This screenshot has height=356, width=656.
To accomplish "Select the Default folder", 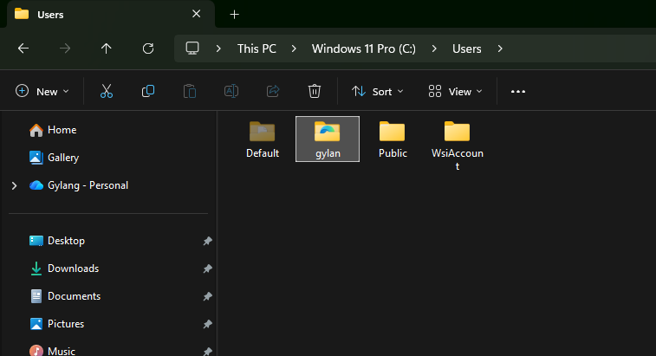I will 262,139.
